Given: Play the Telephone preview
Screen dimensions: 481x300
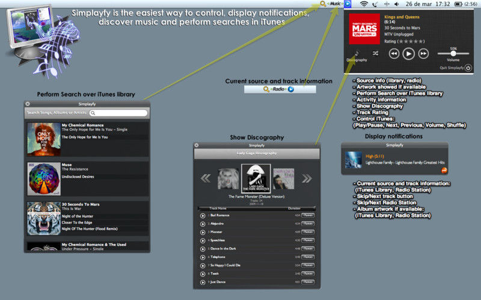Looking at the screenshot, I should 203,257.
